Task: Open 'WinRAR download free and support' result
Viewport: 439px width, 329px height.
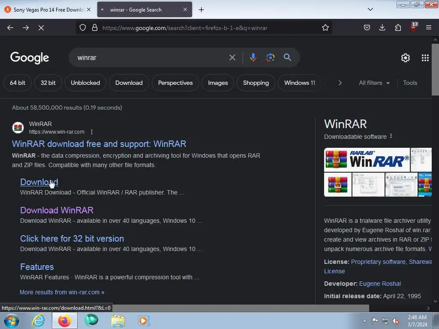Action: click(x=99, y=144)
